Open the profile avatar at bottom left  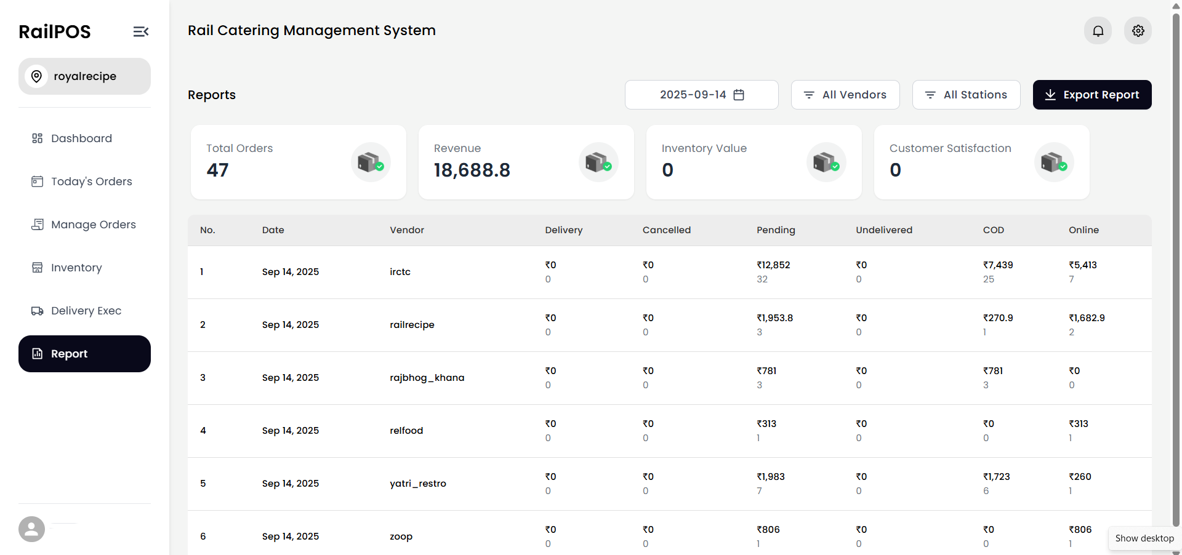pos(31,529)
